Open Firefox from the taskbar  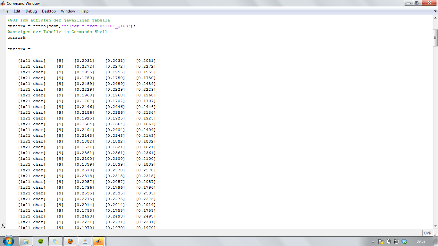pos(70,241)
